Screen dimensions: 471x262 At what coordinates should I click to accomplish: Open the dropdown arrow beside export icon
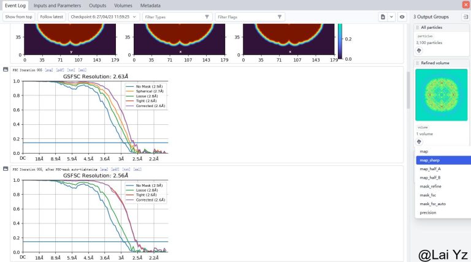tap(391, 17)
